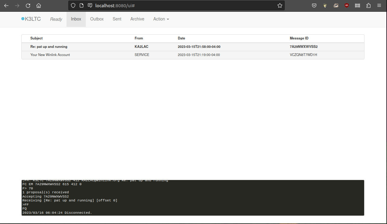Open the uBlock Origin extension icon
The width and height of the screenshot is (387, 224).
[347, 5]
